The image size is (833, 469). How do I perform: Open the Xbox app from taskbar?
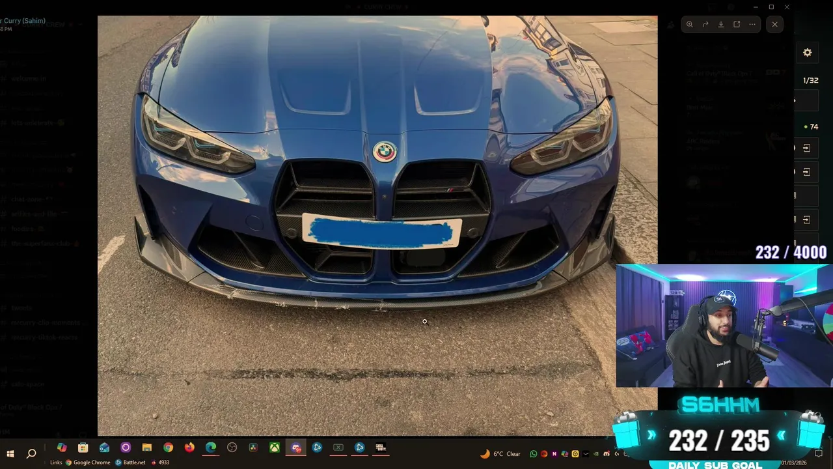click(x=275, y=448)
